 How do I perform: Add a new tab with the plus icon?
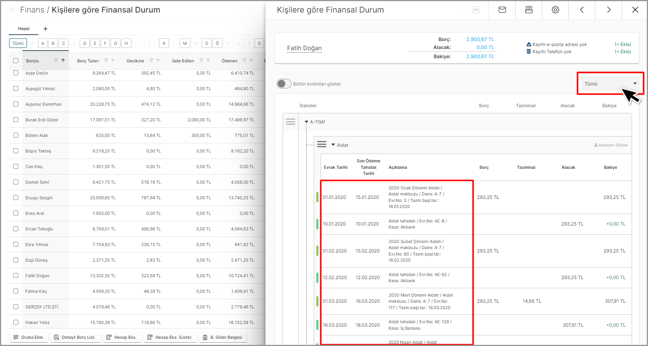(45, 29)
